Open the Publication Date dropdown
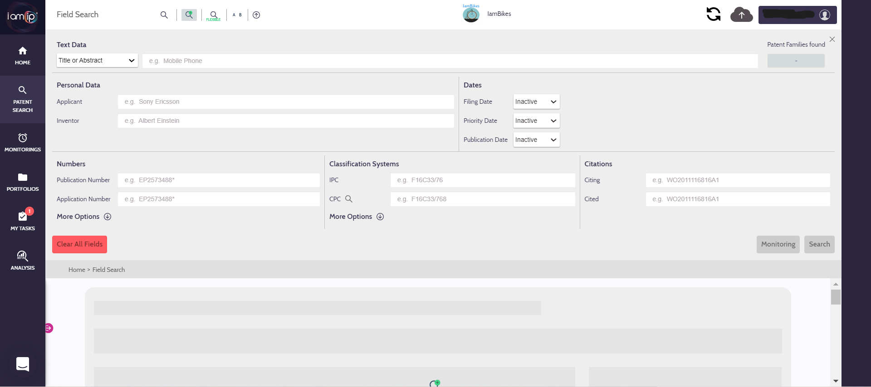 click(x=536, y=140)
